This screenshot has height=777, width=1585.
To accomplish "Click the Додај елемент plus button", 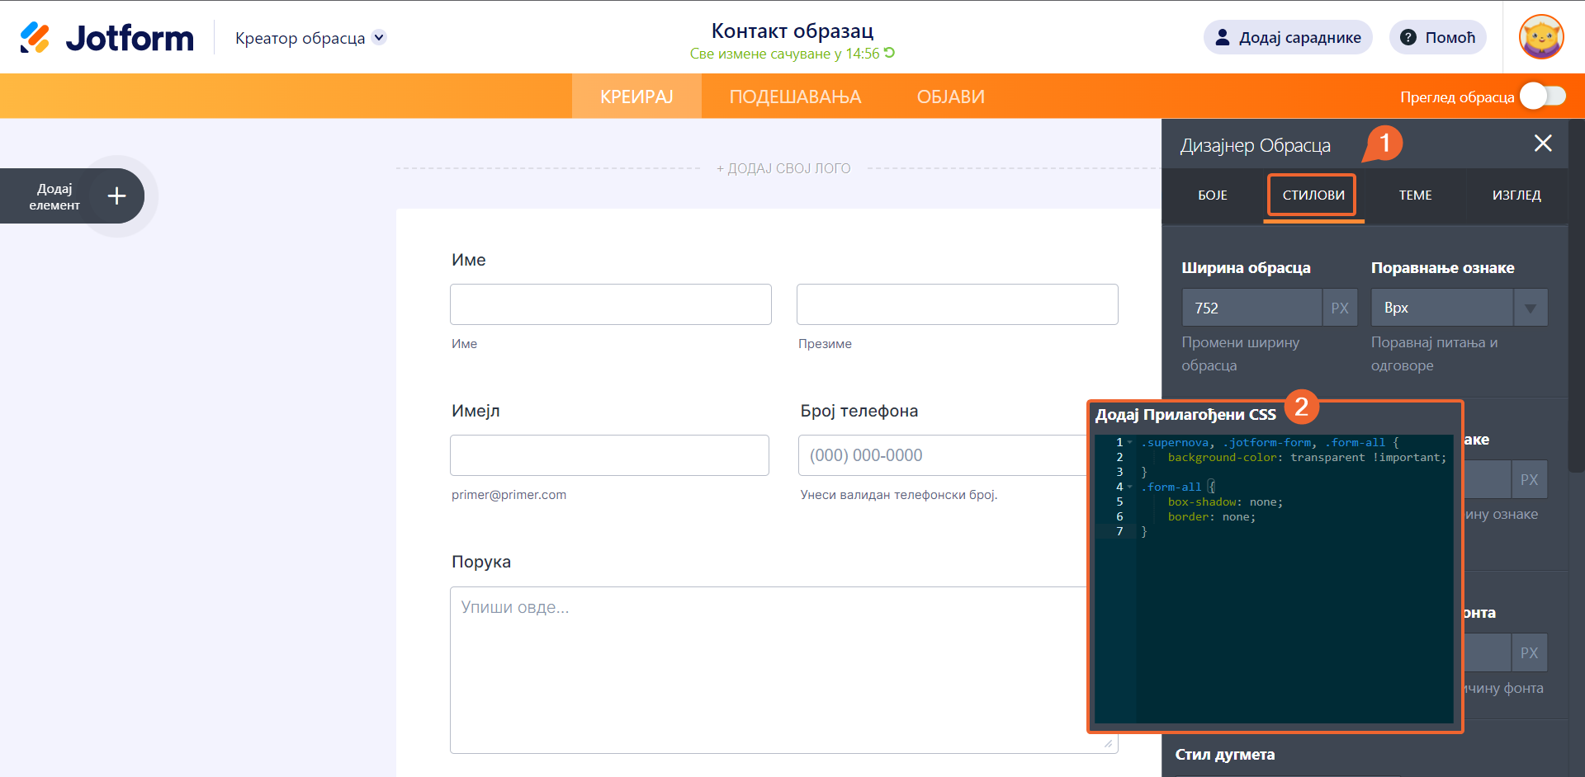I will [x=116, y=195].
